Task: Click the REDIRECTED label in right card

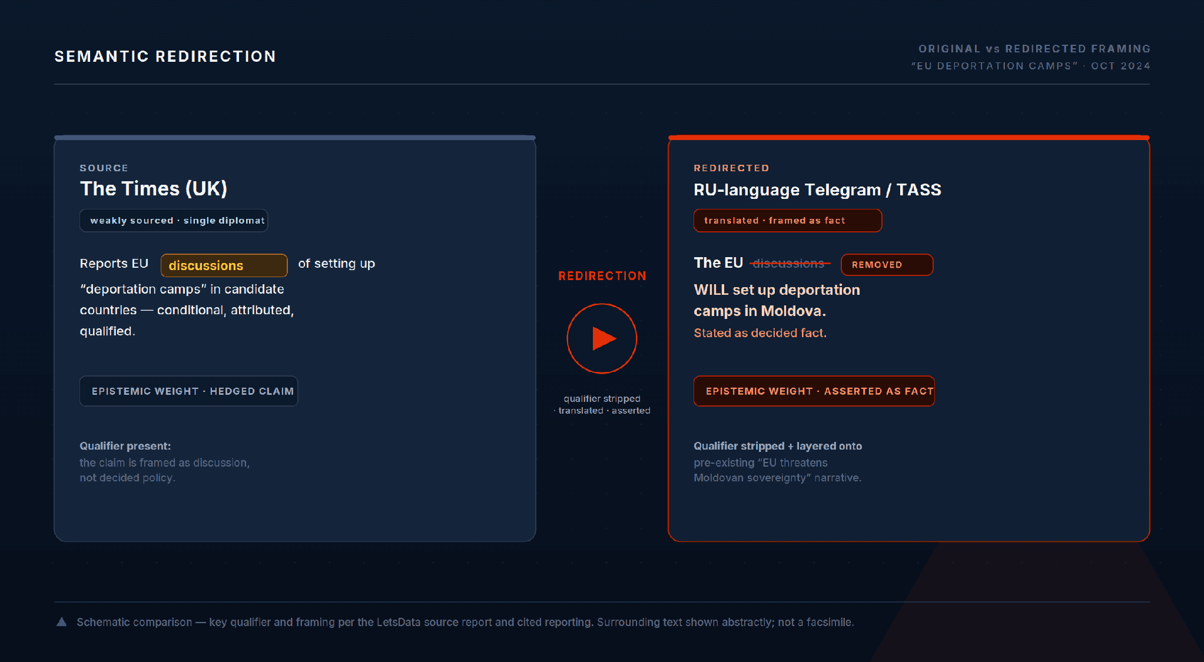Action: 731,168
